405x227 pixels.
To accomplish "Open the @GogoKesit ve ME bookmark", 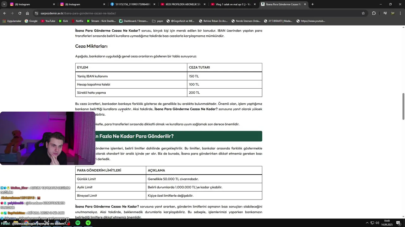I will 181,21.
